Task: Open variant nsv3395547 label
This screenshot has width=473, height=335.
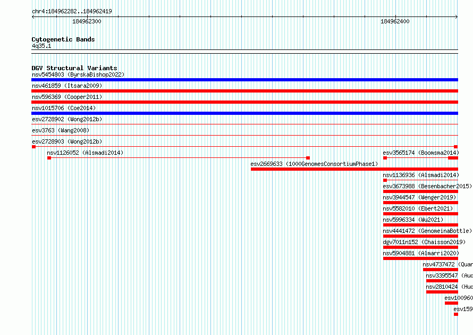Action: tap(449, 275)
